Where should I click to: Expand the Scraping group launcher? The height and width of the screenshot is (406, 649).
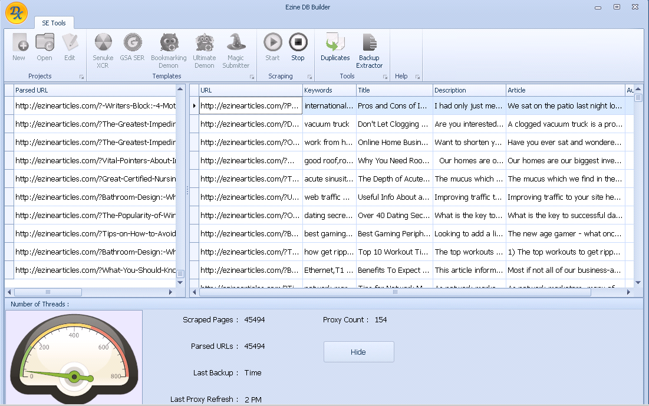[309, 77]
